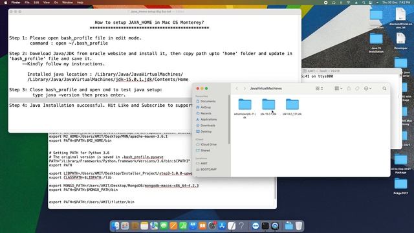The height and width of the screenshot is (233, 414).
Task: Click the scrollbar of bash_profile window
Action: [275, 188]
